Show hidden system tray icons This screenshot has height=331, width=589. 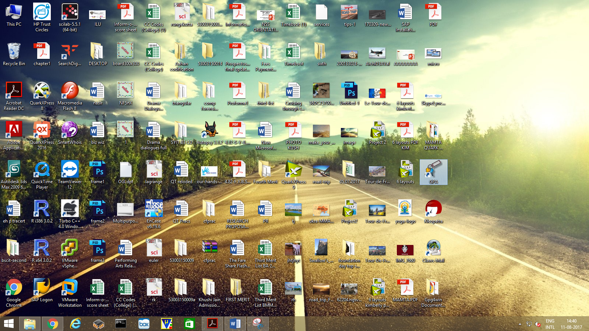tap(520, 324)
